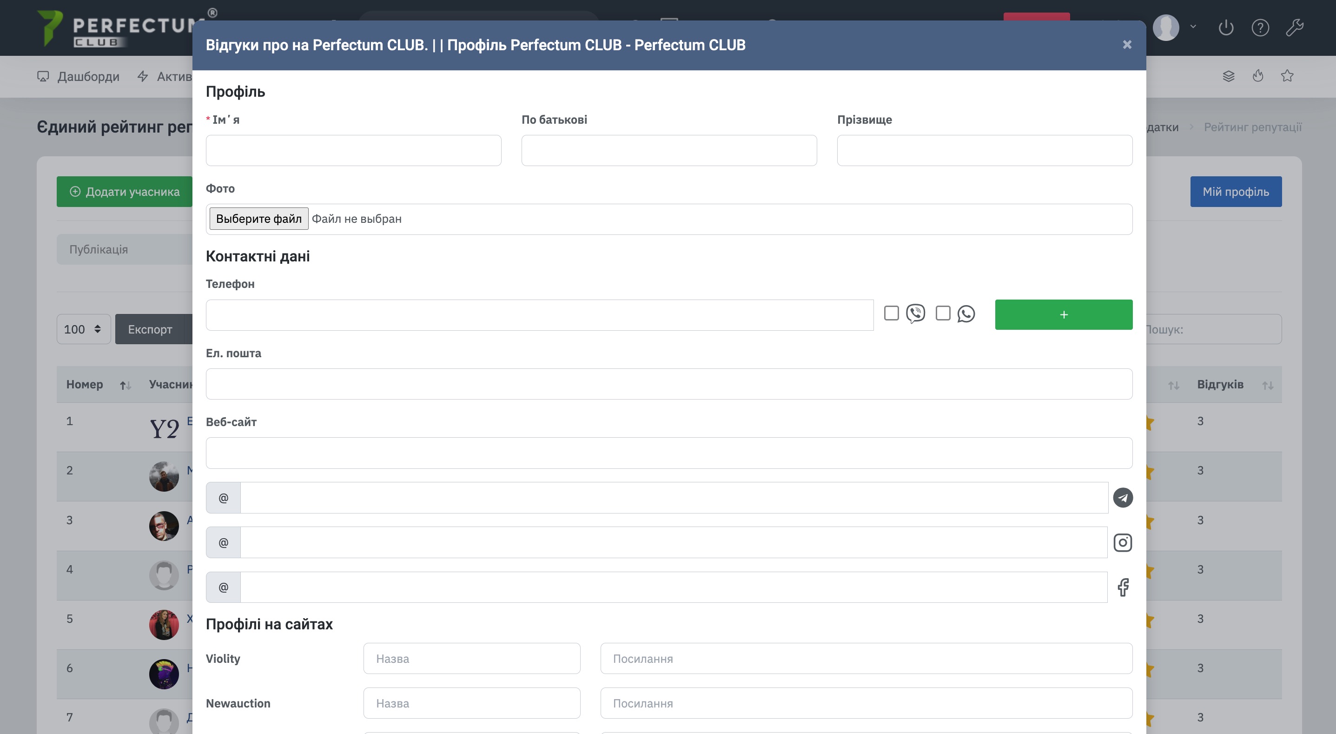Close the profile dialog with X
This screenshot has height=734, width=1336.
1126,45
